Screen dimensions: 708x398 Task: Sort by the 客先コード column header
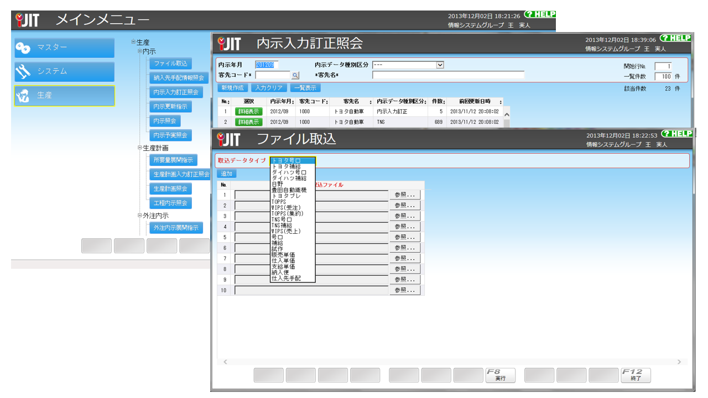[x=313, y=102]
